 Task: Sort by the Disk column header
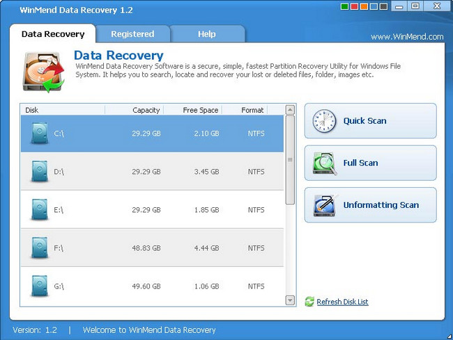(x=63, y=110)
